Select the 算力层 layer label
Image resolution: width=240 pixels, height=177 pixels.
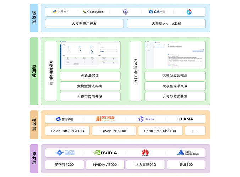34,159
